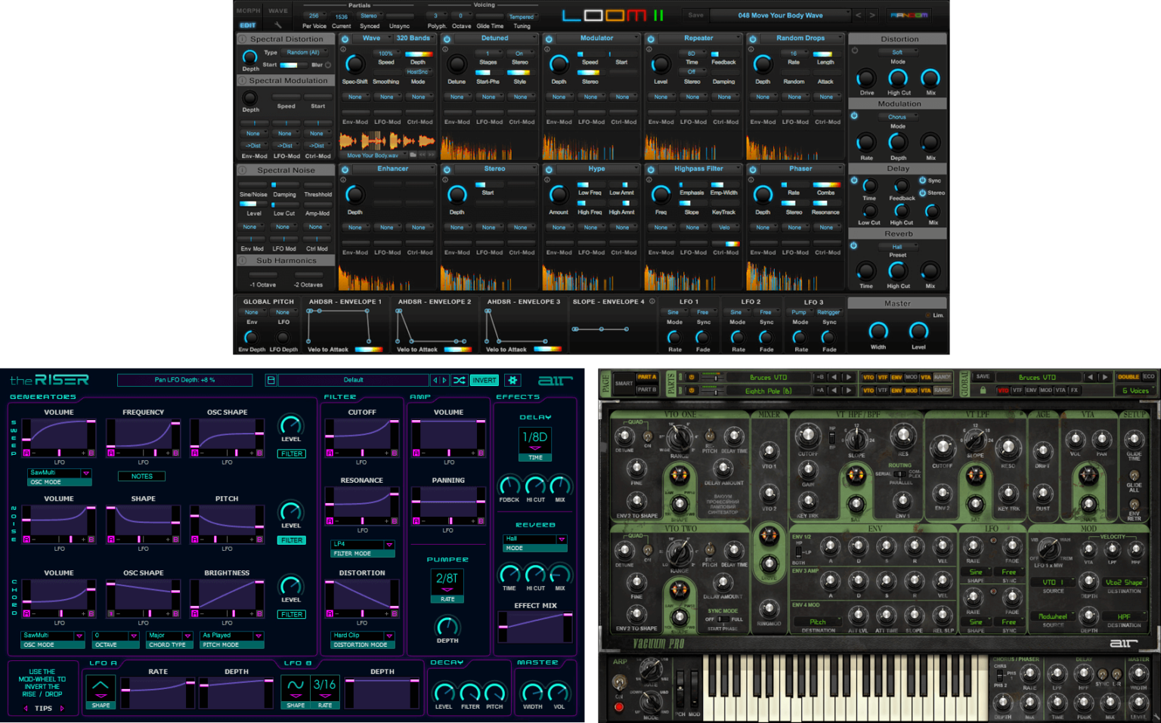Switch to the MORPH tab in Loom
This screenshot has width=1161, height=723.
tap(248, 11)
